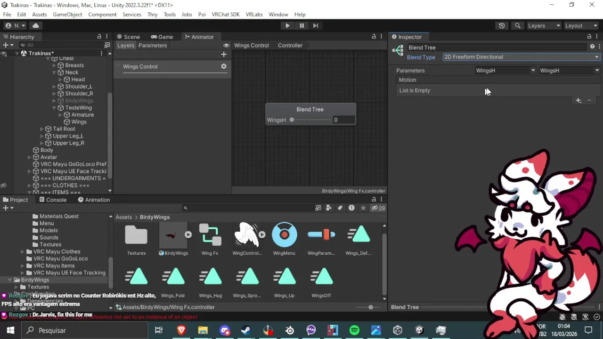The image size is (603, 339).
Task: Click the Assets breadcrumb in Project
Action: coord(124,217)
